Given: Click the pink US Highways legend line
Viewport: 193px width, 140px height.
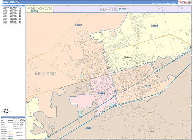Looking at the screenshot, I should 11,135.
